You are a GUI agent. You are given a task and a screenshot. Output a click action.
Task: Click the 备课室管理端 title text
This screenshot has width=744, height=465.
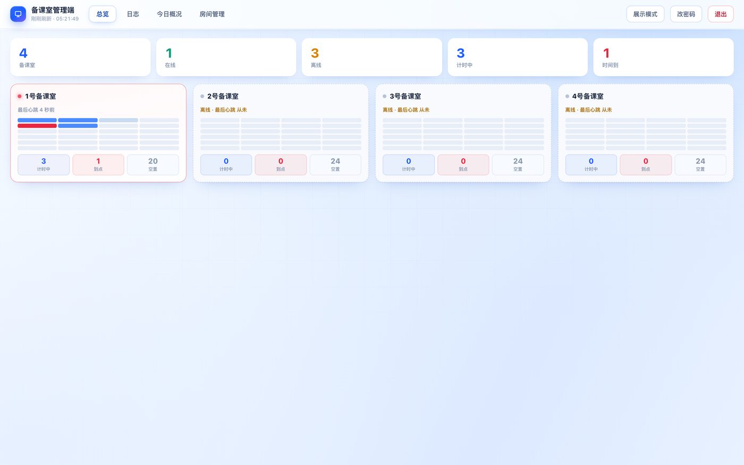(53, 10)
